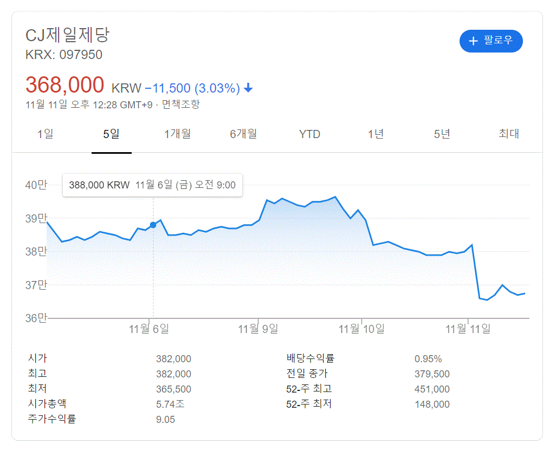Screen dimensions: 556x457
Task: Click the 면책조항 disclaimer link
Action: coord(180,105)
